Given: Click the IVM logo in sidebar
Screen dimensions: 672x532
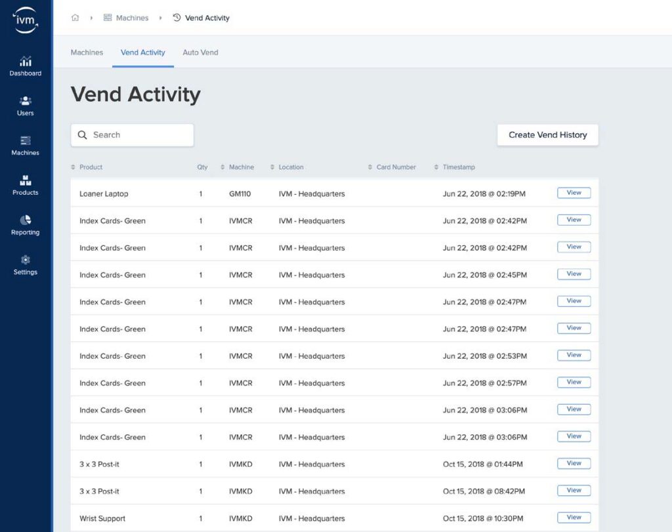Looking at the screenshot, I should pos(26,19).
